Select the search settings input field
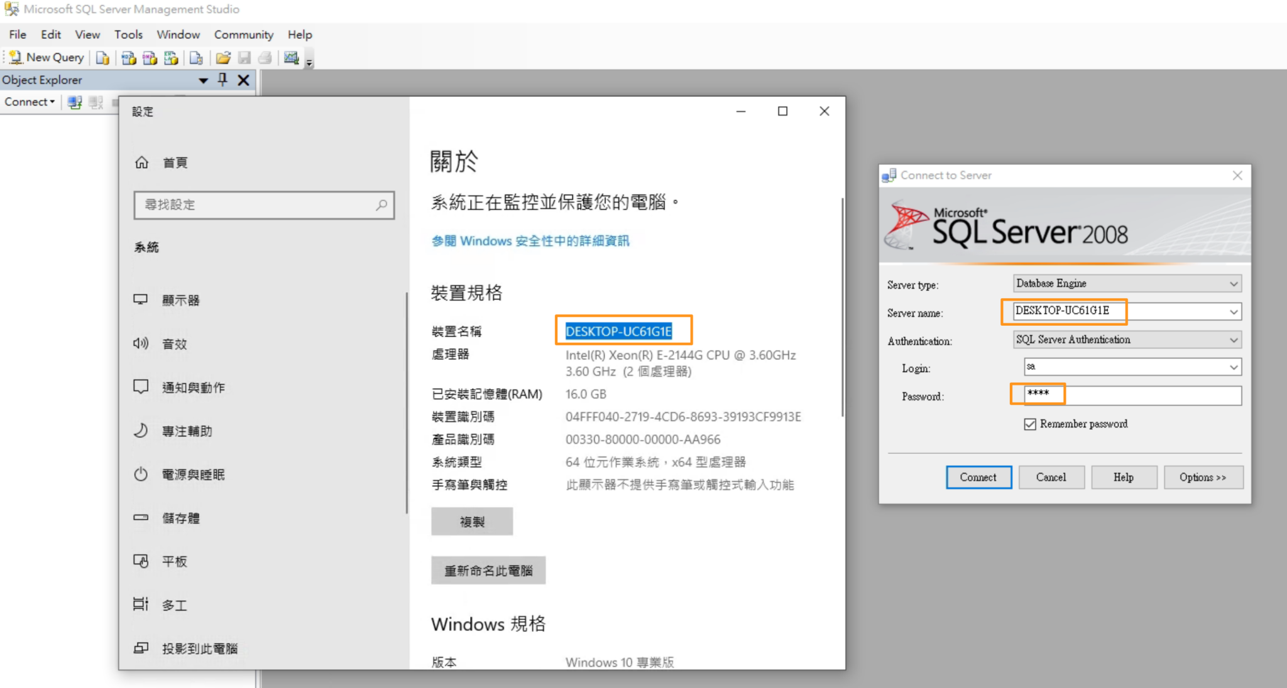The width and height of the screenshot is (1287, 688). coord(263,205)
